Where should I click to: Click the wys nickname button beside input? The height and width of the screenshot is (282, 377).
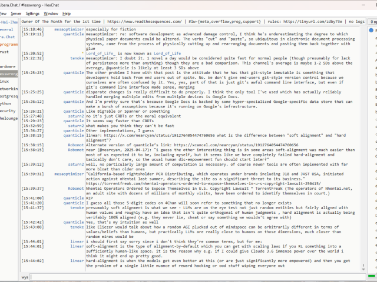click(x=25, y=276)
